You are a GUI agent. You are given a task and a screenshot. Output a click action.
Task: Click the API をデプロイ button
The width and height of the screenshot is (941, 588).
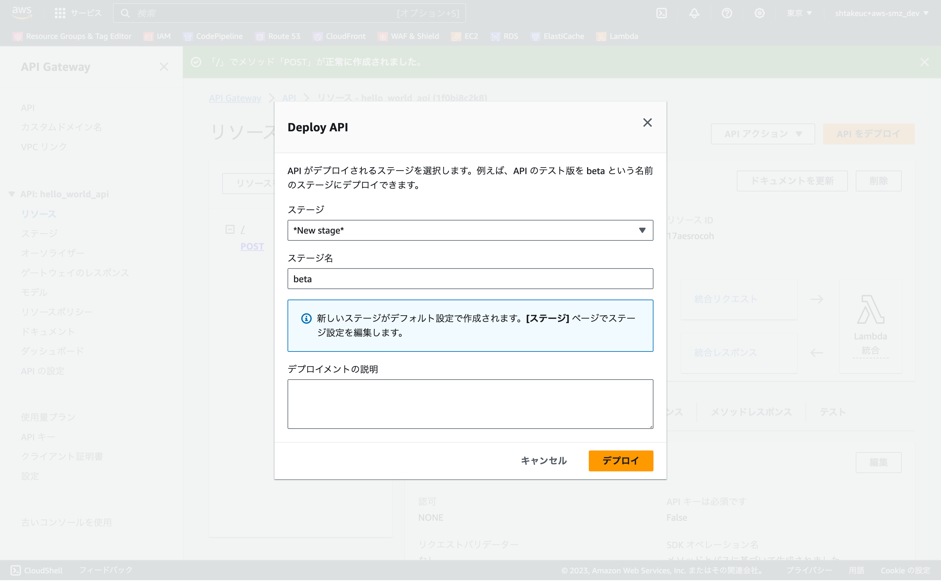click(x=868, y=134)
